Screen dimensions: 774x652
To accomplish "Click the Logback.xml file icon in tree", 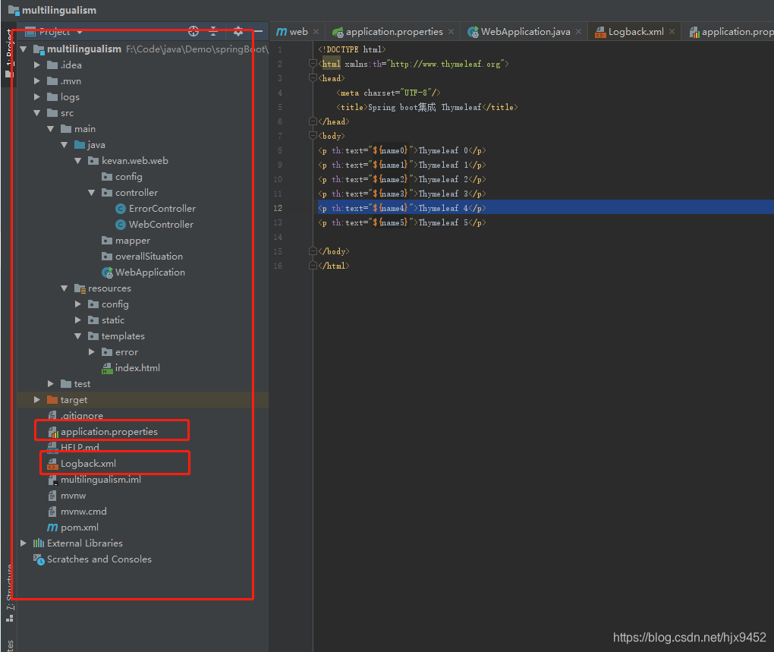I will pos(52,464).
